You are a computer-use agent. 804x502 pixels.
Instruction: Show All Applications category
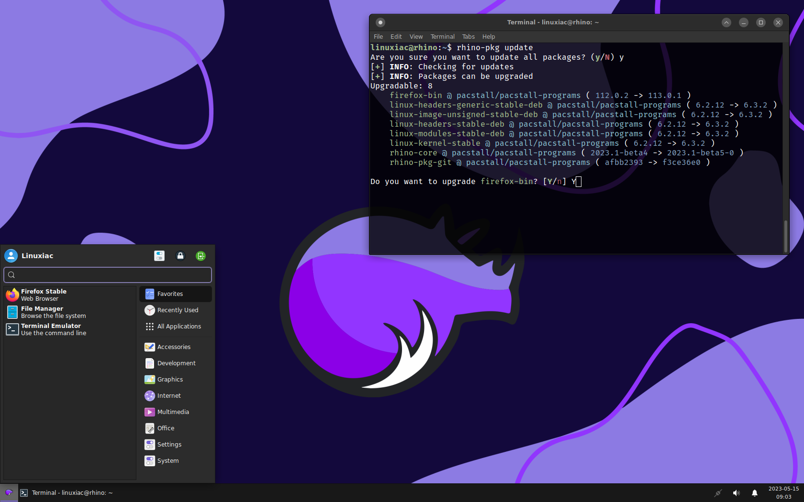click(x=176, y=327)
